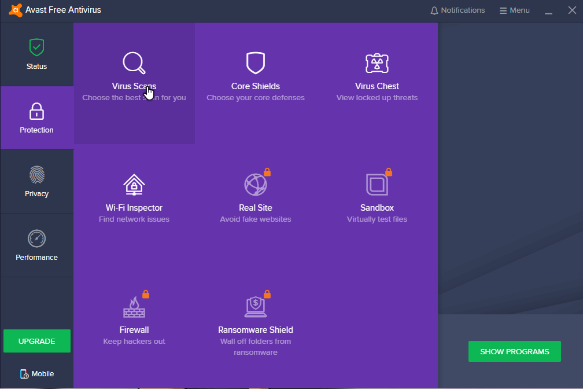This screenshot has height=389, width=583.
Task: Click the hamburger Menu icon
Action: pyautogui.click(x=503, y=10)
